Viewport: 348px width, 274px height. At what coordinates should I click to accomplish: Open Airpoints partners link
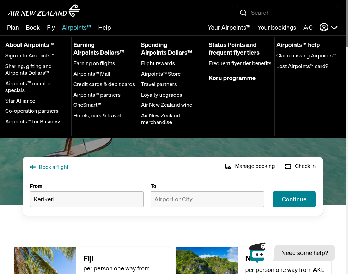coord(97,95)
